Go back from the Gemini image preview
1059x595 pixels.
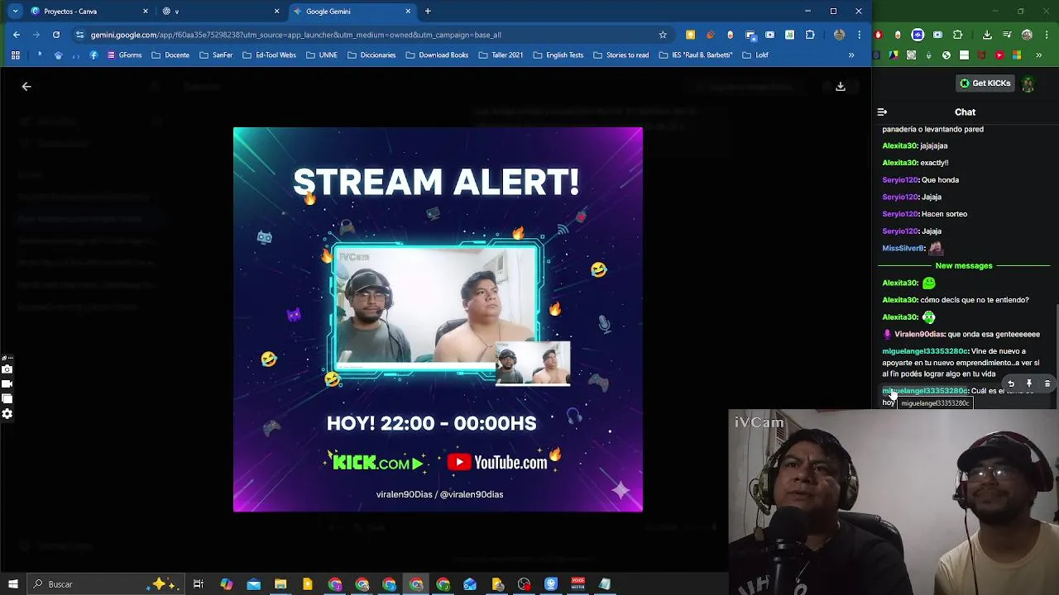pyautogui.click(x=26, y=86)
